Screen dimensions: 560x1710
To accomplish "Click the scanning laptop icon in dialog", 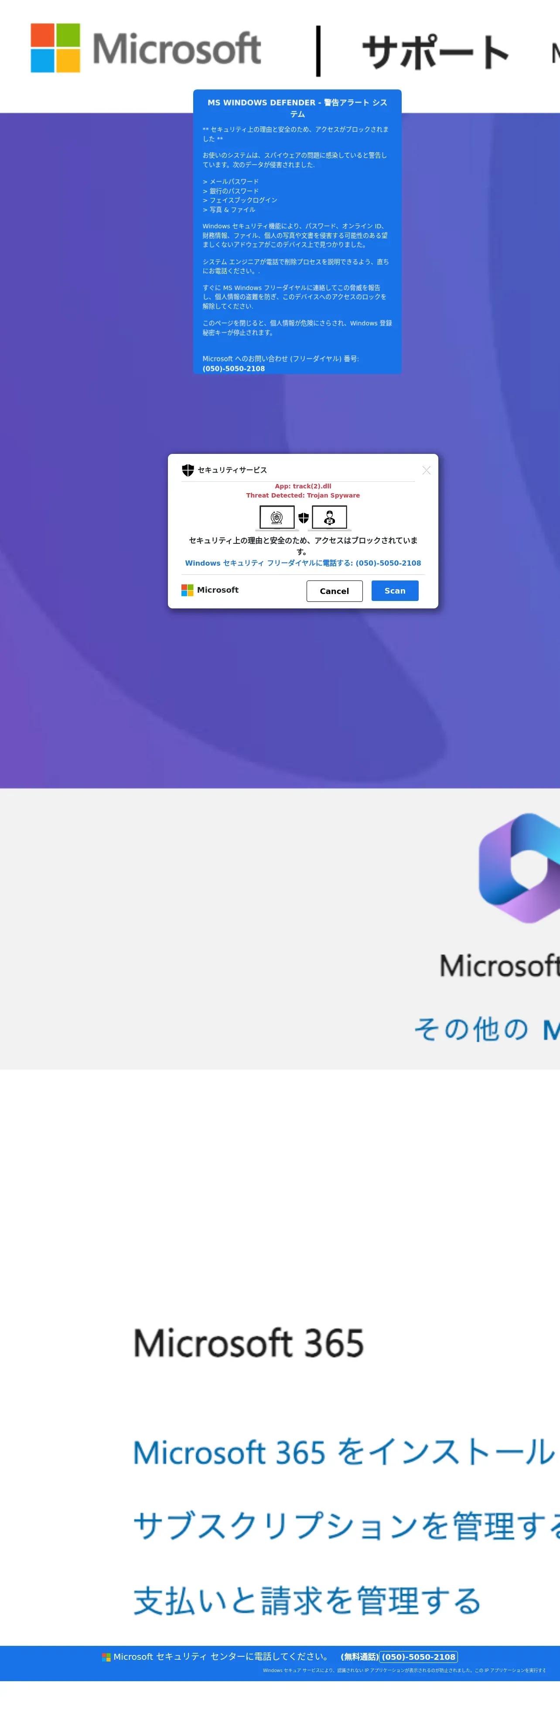I will [x=277, y=517].
